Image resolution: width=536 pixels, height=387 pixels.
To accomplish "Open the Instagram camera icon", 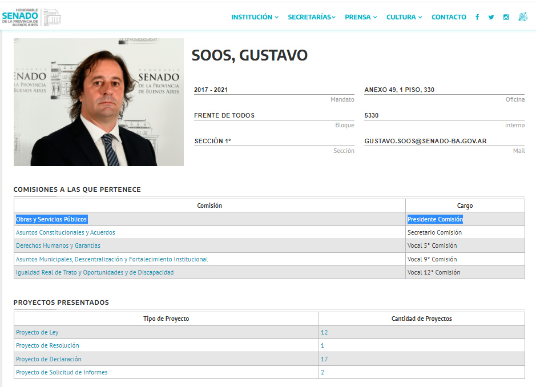I will click(x=506, y=17).
